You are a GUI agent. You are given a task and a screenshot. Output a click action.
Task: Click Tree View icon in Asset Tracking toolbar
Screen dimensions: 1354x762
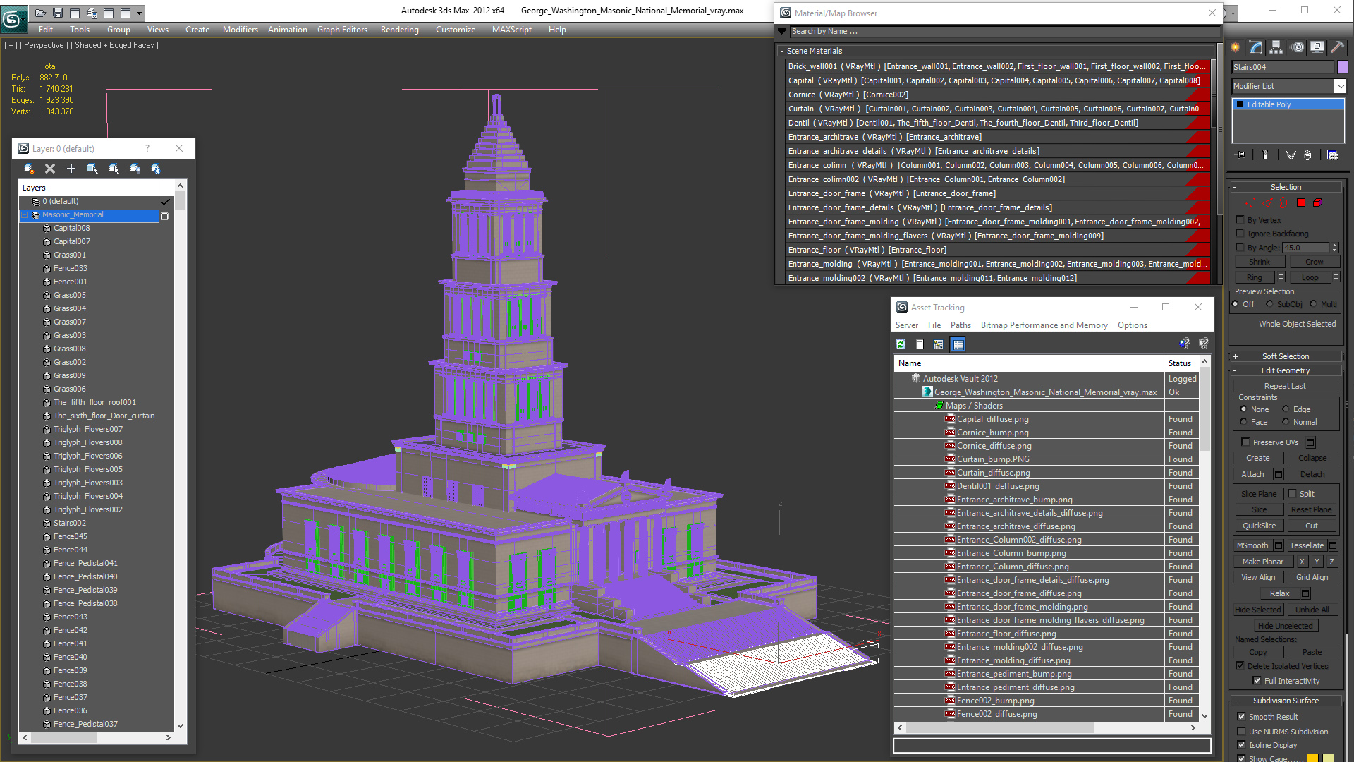(939, 344)
